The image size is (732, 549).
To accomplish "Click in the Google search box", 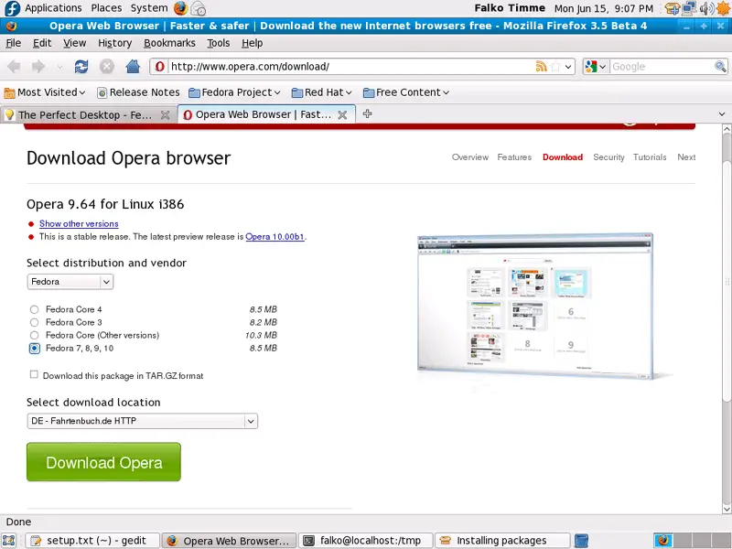I will pos(662,67).
